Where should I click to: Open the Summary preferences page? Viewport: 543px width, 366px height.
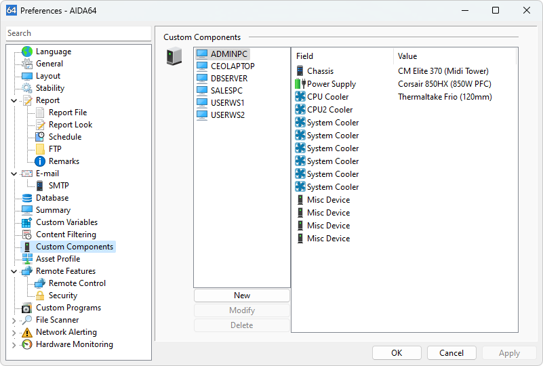click(x=53, y=210)
